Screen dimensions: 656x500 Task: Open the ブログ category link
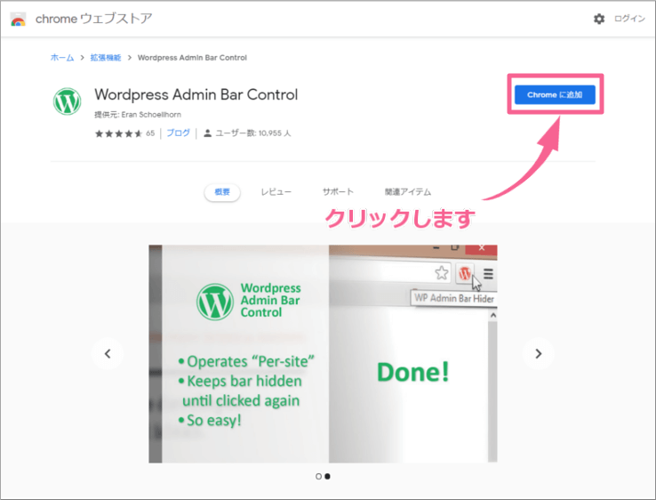coord(179,133)
